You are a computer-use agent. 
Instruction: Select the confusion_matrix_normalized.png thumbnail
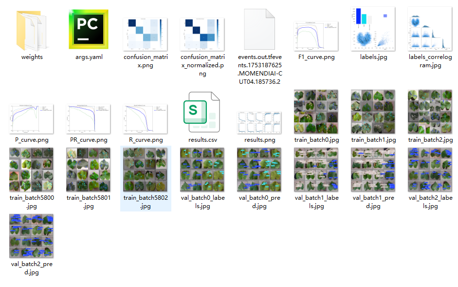[x=202, y=34]
